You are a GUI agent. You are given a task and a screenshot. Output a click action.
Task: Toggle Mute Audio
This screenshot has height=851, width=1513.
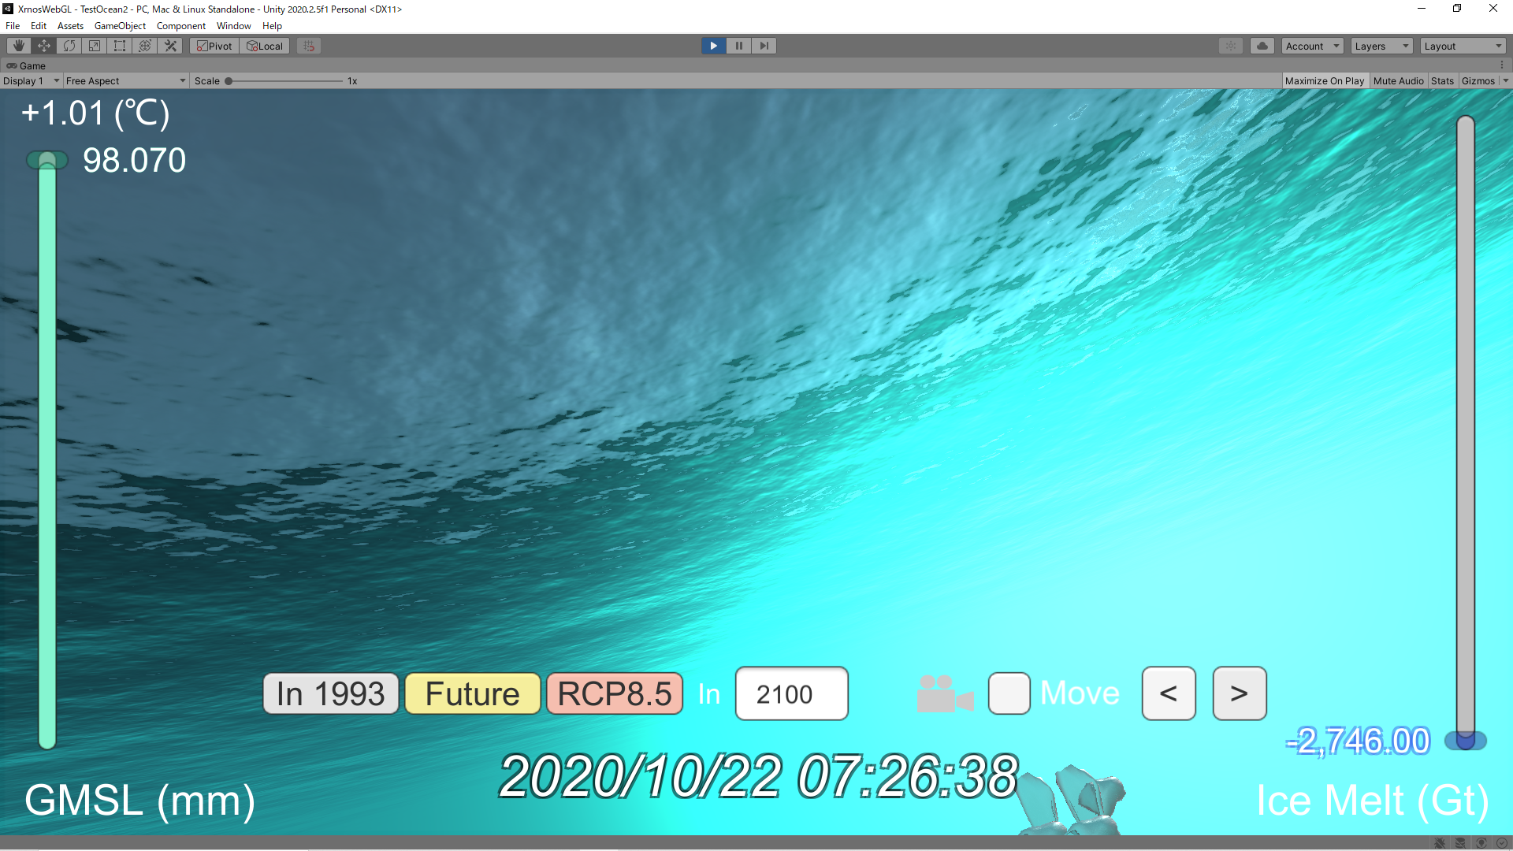click(1398, 80)
